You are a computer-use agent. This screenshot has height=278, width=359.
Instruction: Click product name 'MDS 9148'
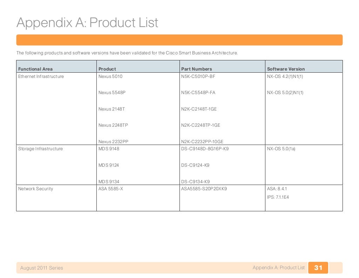pos(109,149)
